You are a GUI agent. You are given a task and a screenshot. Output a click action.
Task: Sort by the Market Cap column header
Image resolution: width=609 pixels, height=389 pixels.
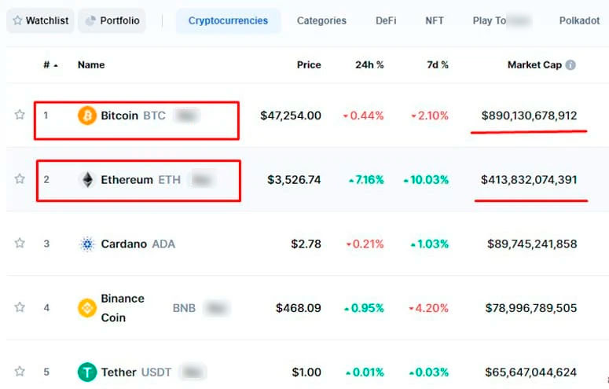coord(534,65)
